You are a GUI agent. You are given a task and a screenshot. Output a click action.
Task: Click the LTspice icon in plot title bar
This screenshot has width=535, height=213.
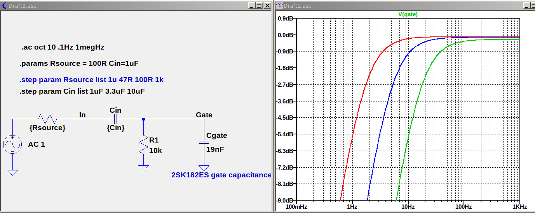coord(280,5)
